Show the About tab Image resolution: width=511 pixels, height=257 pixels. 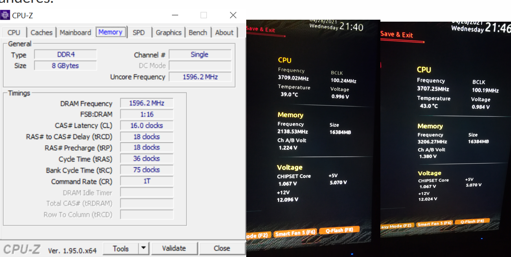(x=224, y=33)
